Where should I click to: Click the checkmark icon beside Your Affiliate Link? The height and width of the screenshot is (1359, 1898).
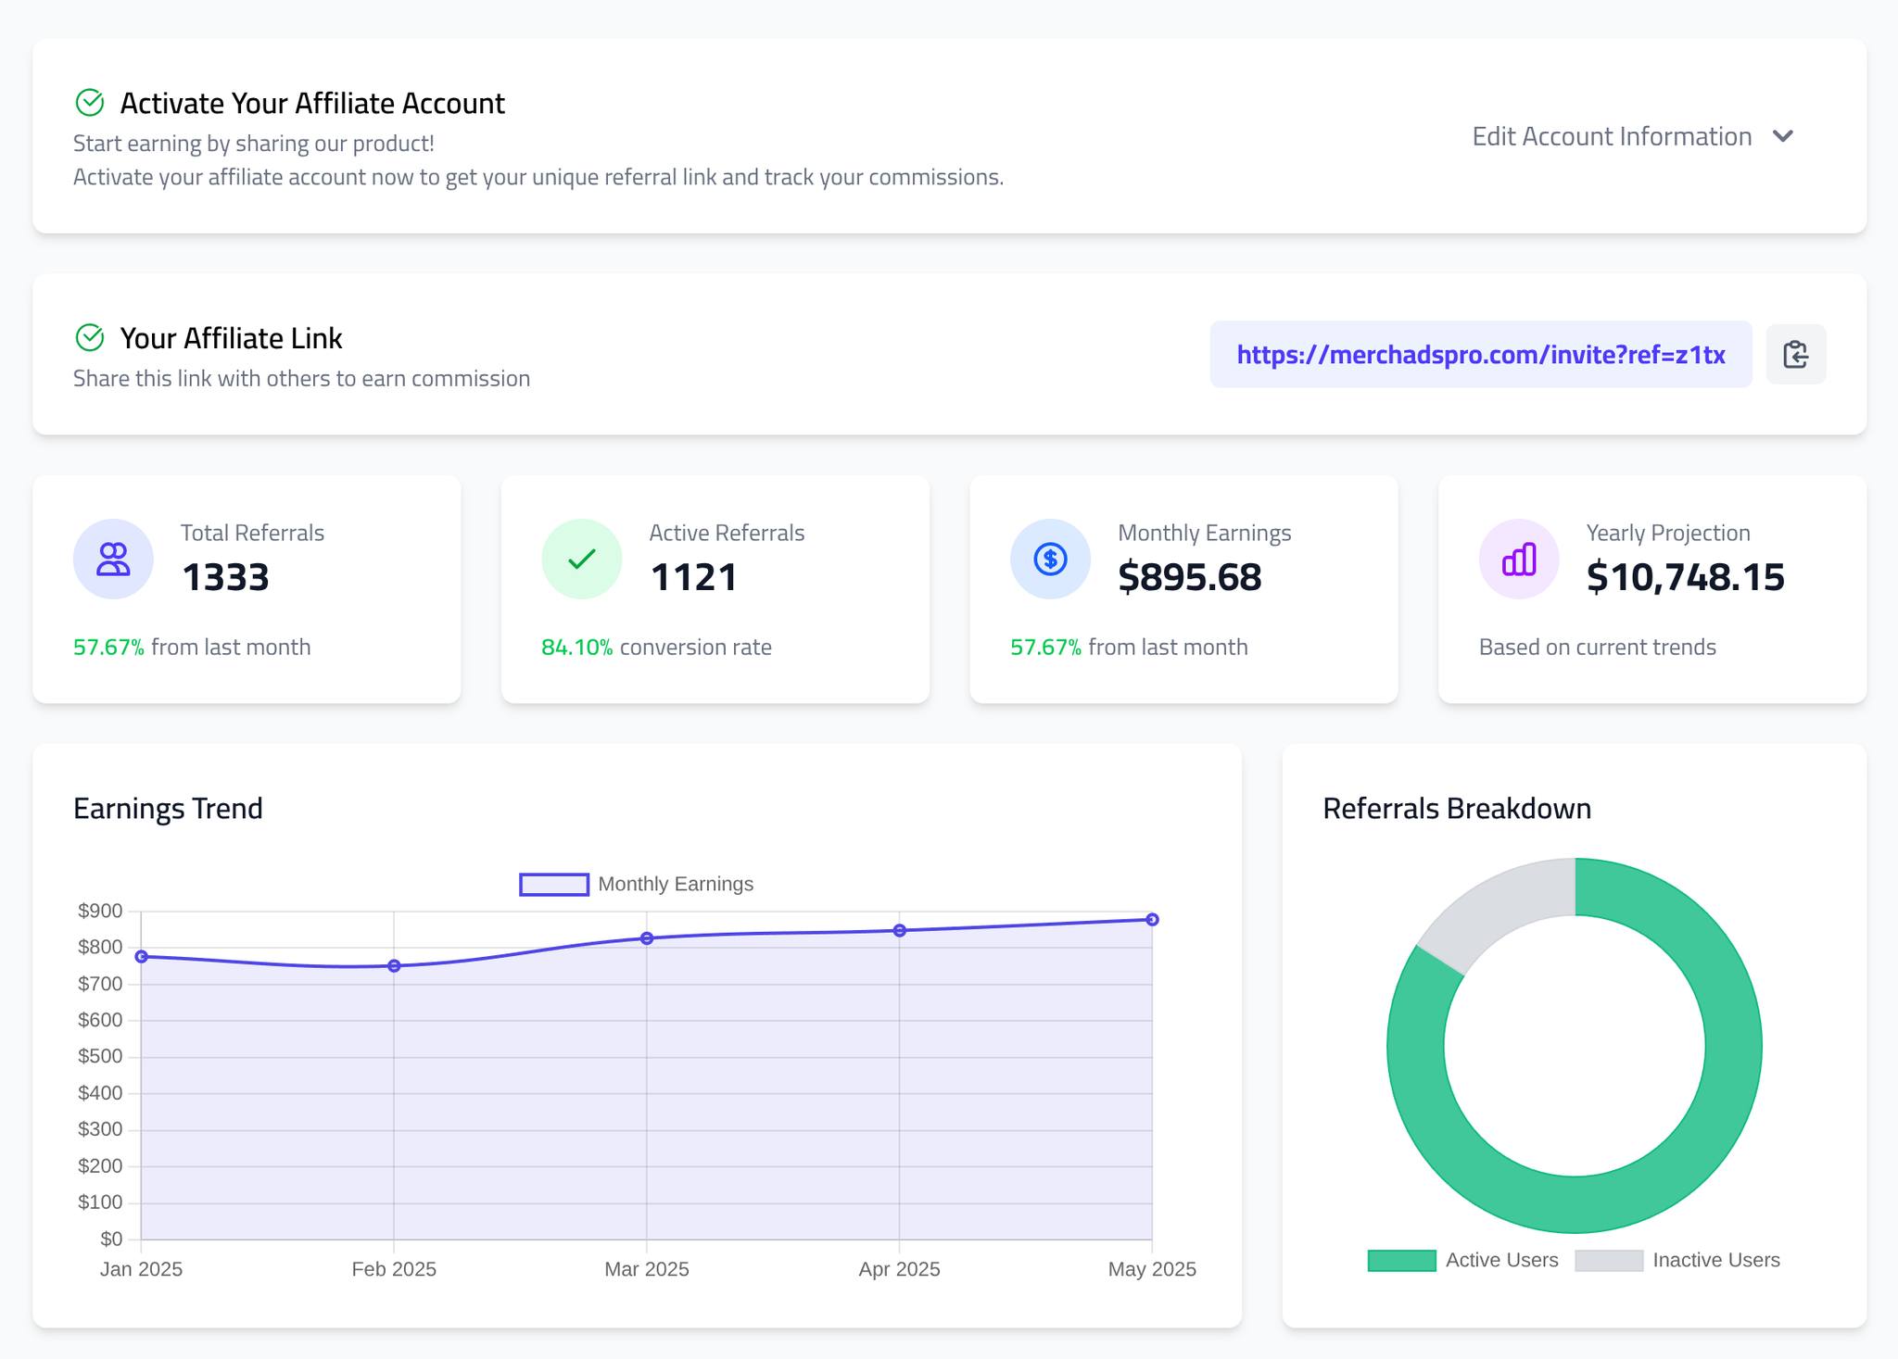tap(90, 337)
